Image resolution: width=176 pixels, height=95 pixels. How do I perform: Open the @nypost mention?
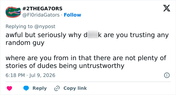[x=45, y=27]
